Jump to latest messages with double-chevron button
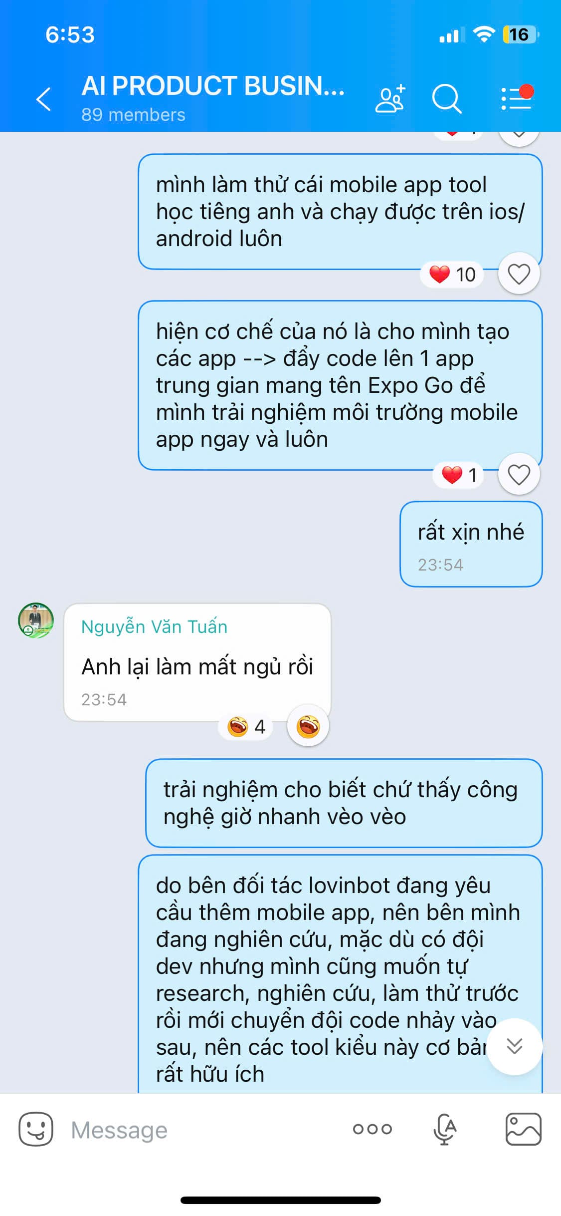 point(514,1046)
